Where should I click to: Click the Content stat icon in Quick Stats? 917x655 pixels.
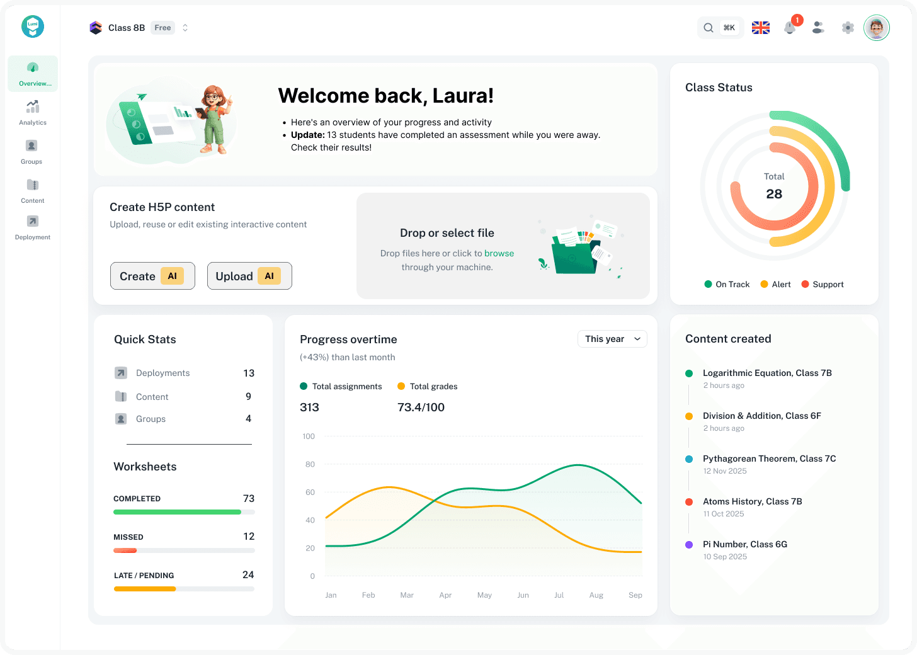[121, 396]
